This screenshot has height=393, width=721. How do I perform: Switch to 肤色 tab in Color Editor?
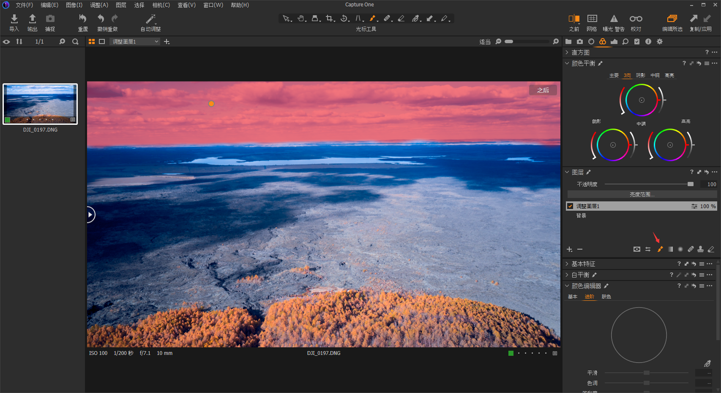[606, 297]
